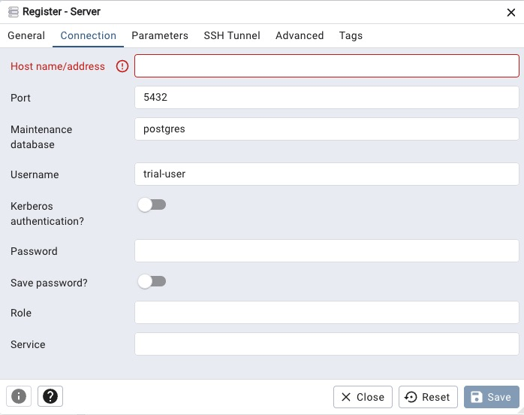Open the Parameters tab
The image size is (524, 415).
tap(160, 35)
